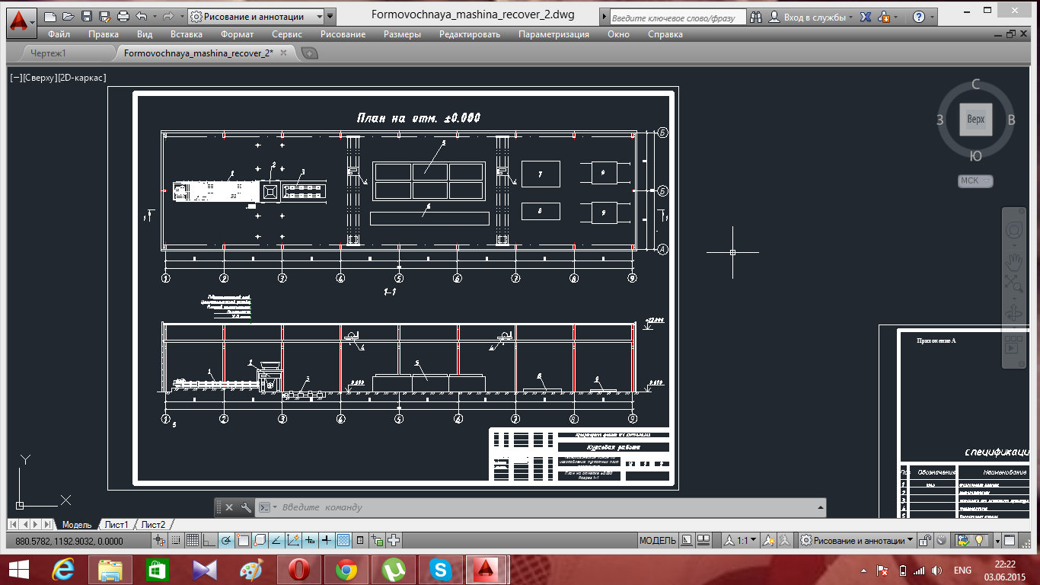Open the annotation scale 1:1 dropdown

click(x=741, y=540)
